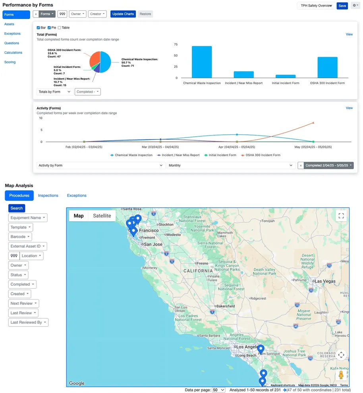Screen dimensions: 363x393
Task: Open the Equipment Name filter dropdown
Action: (x=28, y=217)
